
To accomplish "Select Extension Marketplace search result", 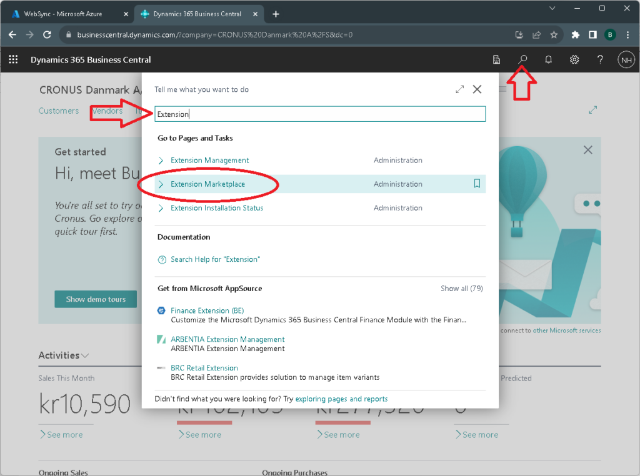I will tap(207, 184).
